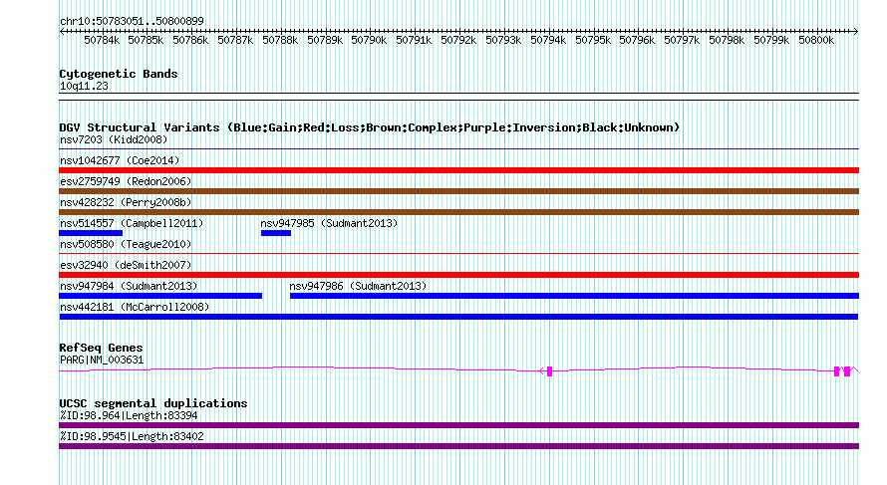This screenshot has width=887, height=485.
Task: Click the brown nsv428232 (Perry2008b) complex bar
Action: pos(458,212)
